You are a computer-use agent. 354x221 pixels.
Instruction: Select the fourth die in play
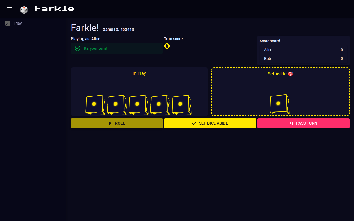click(x=160, y=105)
